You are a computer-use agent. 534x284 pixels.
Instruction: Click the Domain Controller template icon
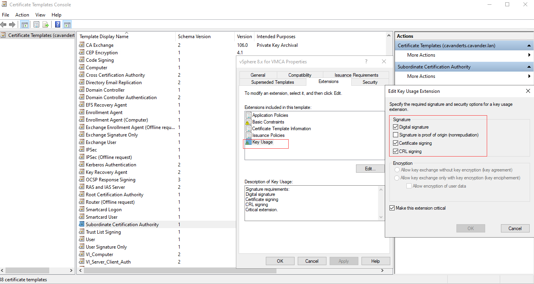click(x=82, y=90)
